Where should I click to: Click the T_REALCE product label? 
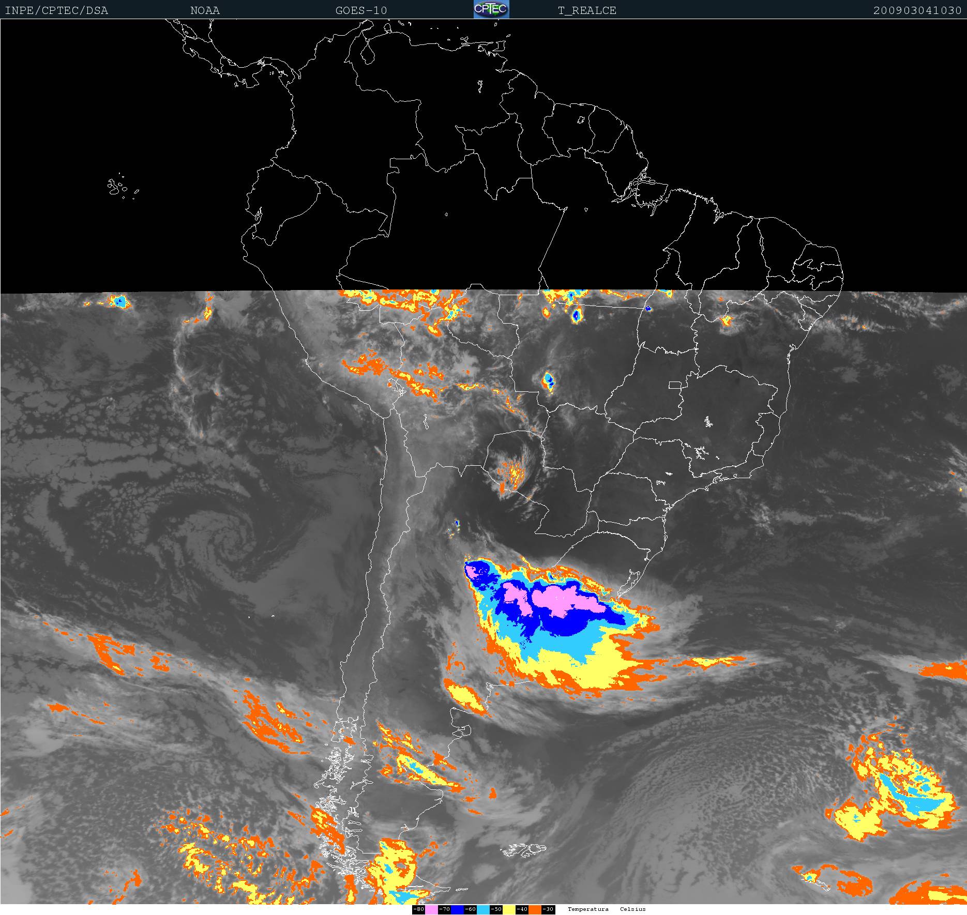click(587, 10)
